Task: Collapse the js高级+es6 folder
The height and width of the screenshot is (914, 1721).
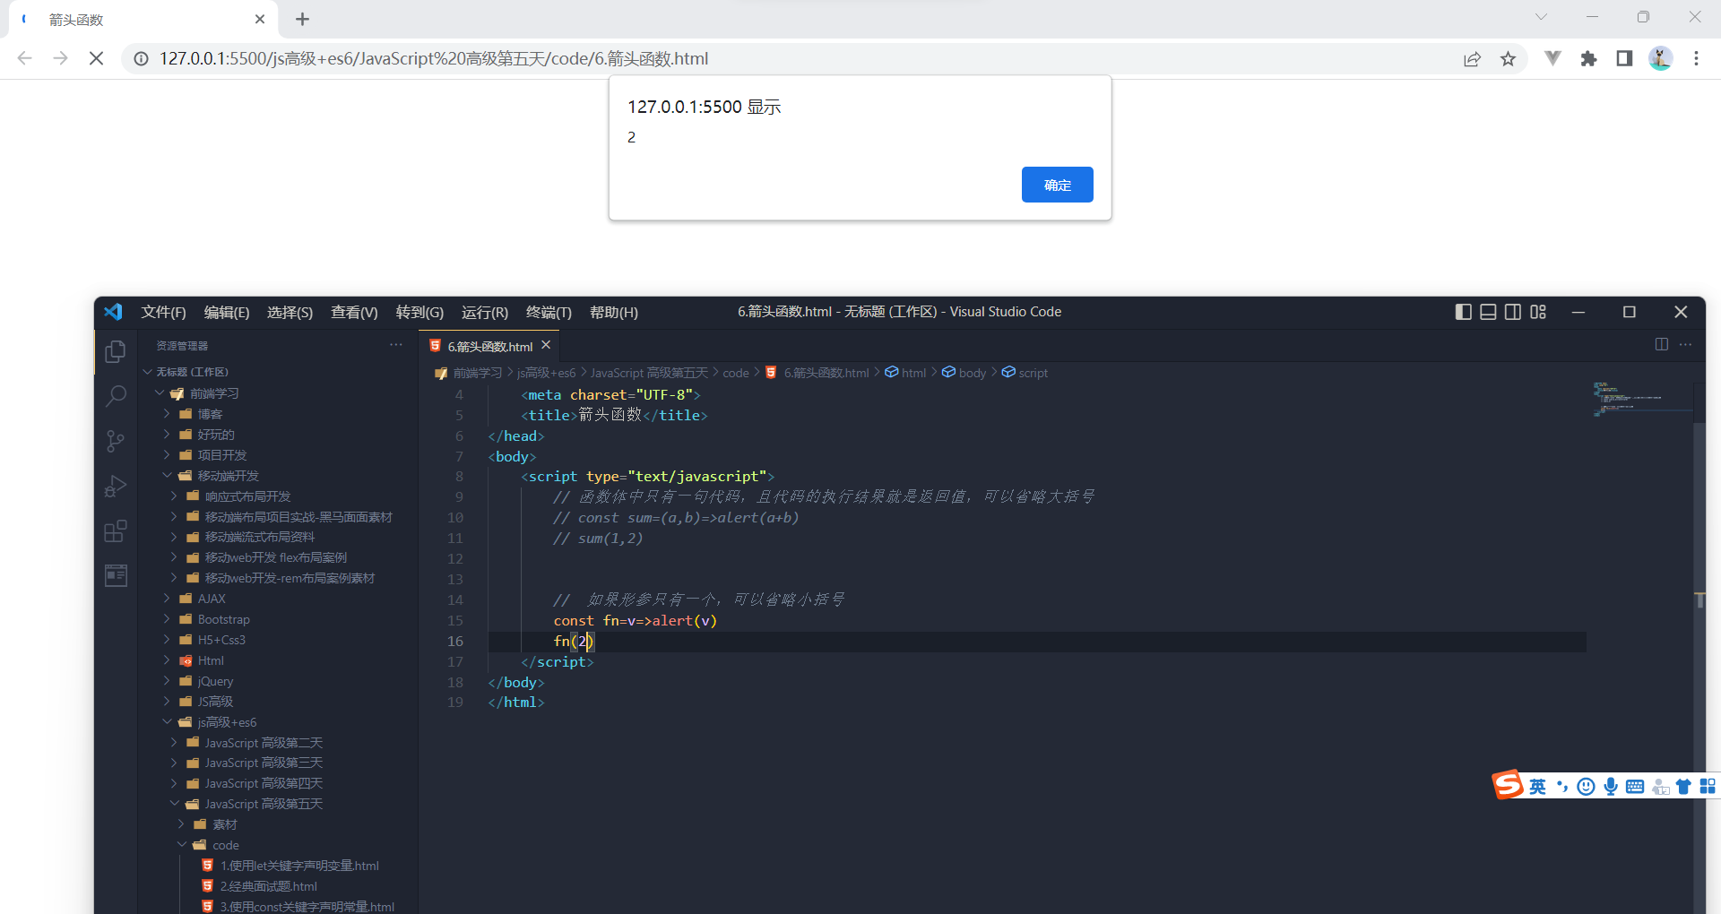Action: tap(226, 721)
